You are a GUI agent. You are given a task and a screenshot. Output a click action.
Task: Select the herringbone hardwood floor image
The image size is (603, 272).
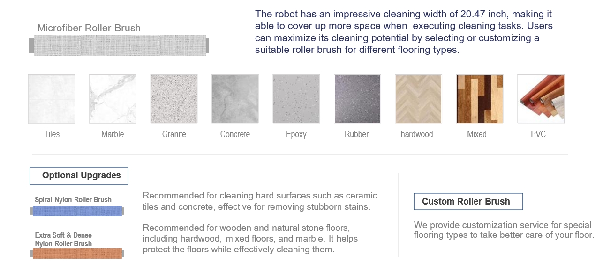coord(418,99)
